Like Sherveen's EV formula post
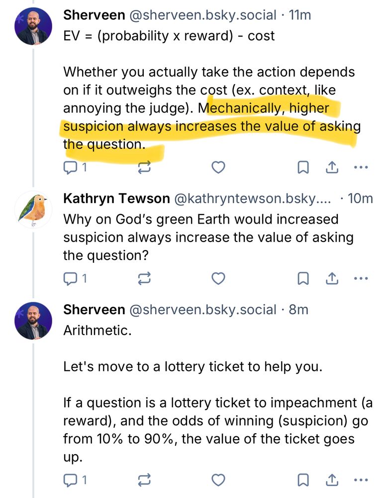388x498 pixels. [217, 167]
